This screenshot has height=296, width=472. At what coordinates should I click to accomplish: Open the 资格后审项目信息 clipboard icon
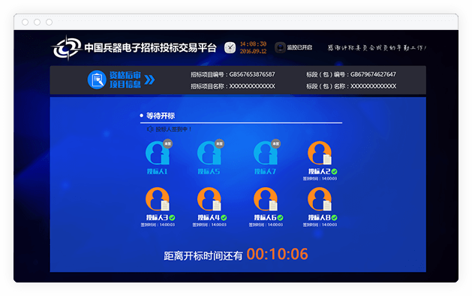coord(97,80)
